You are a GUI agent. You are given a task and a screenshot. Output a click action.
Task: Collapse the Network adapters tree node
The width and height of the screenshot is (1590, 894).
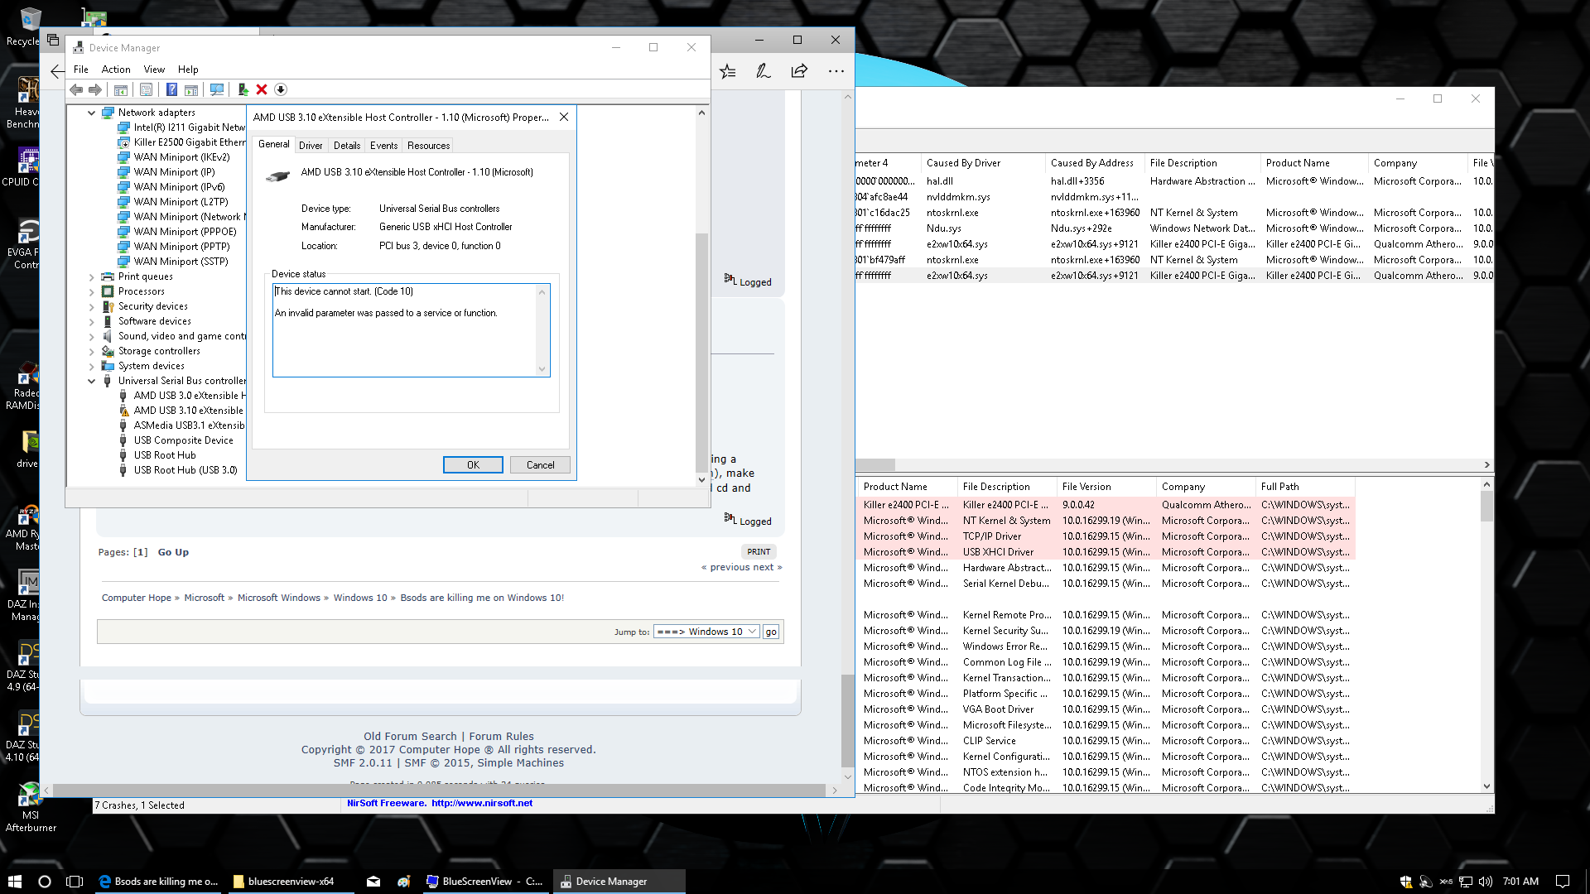(92, 113)
